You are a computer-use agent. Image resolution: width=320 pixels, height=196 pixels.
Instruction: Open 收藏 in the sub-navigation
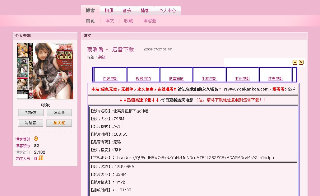click(128, 21)
